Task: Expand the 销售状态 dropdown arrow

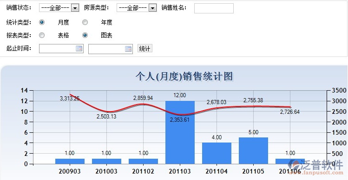Action: pos(75,8)
